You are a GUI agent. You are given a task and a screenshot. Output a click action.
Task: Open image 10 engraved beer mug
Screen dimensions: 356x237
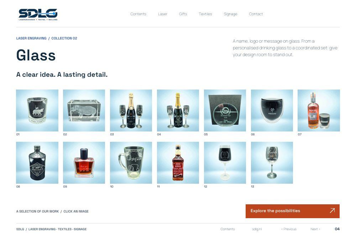click(131, 163)
